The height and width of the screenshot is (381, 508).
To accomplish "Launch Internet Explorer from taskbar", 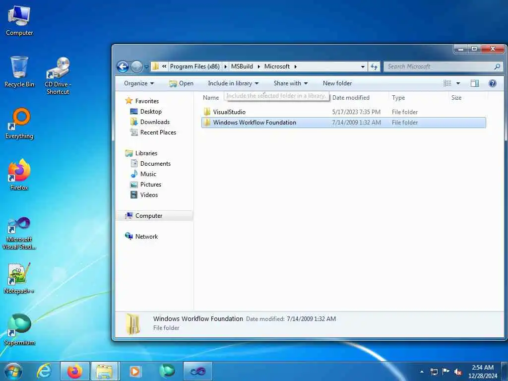I will (44, 371).
